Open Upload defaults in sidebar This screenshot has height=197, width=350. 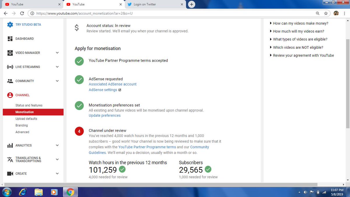(x=26, y=119)
